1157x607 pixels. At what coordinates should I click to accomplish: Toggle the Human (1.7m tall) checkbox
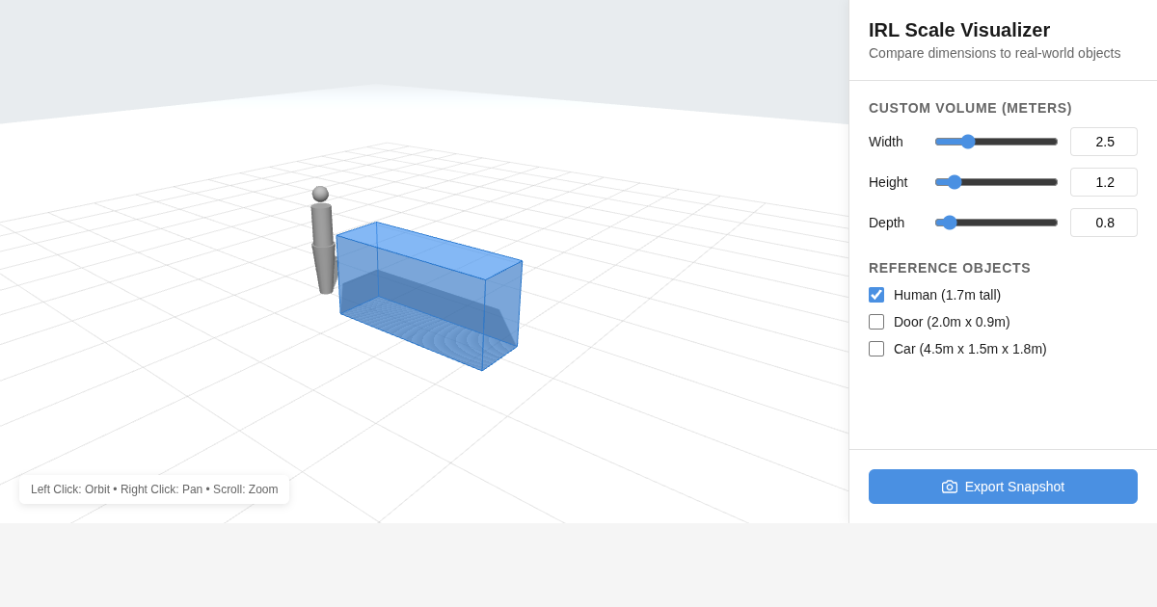pos(876,295)
